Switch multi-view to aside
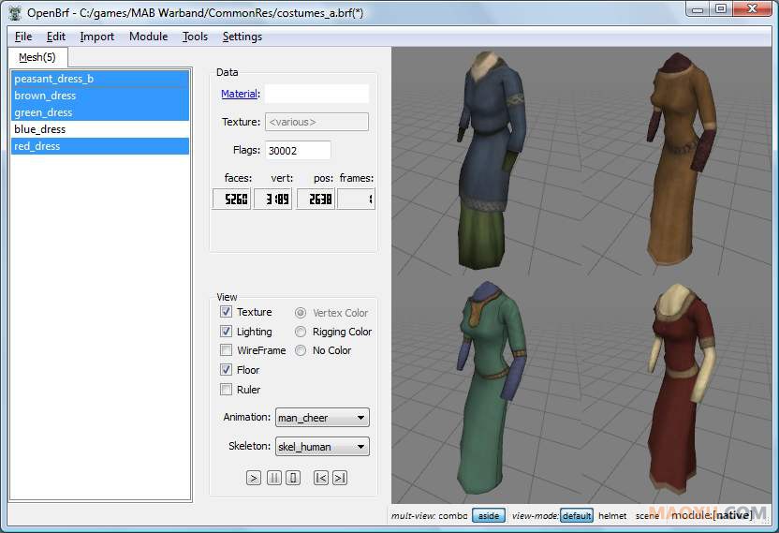779x533 pixels. pyautogui.click(x=489, y=515)
